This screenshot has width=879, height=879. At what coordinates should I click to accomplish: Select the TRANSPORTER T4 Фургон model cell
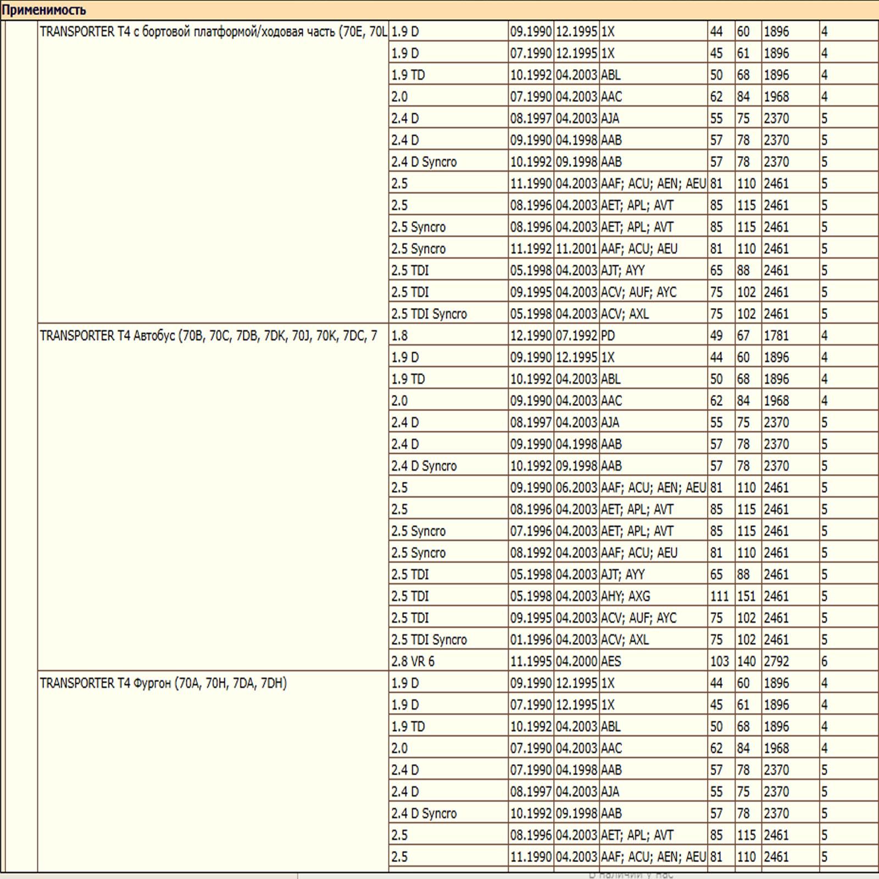pos(213,771)
